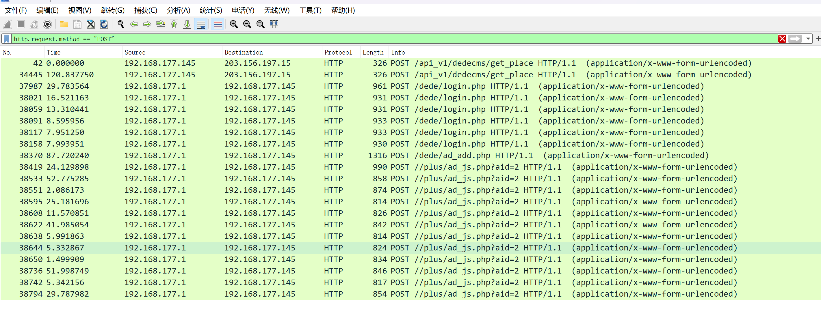This screenshot has height=322, width=821.
Task: Select packet 38736 with length 846
Action: pyautogui.click(x=410, y=271)
